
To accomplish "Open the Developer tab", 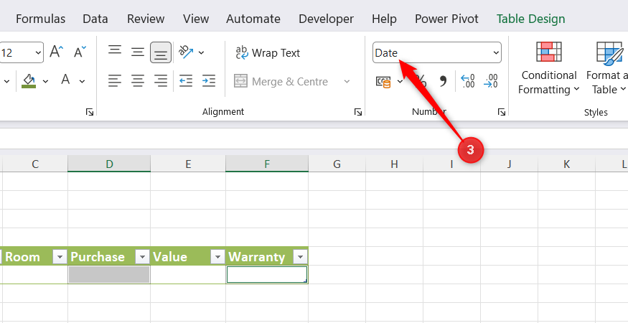I will 326,19.
